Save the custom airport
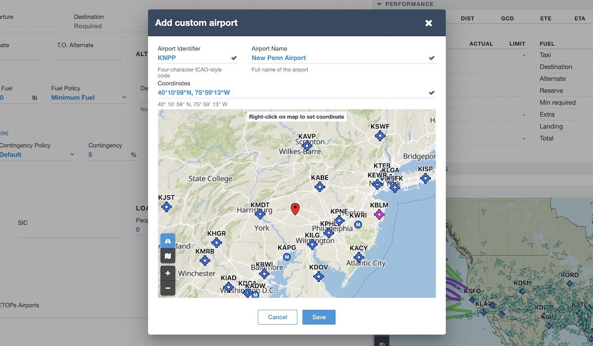 319,317
